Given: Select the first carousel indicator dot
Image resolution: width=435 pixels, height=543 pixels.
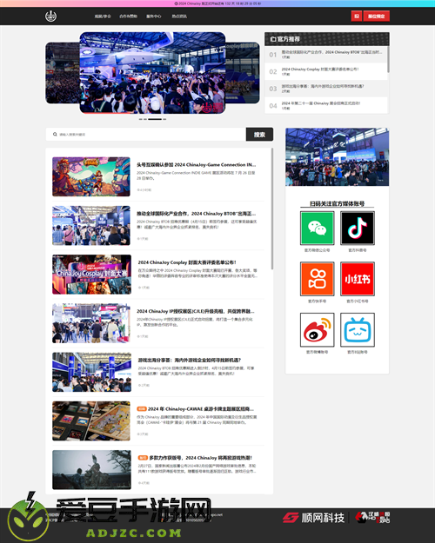Looking at the screenshot, I should click(x=140, y=119).
